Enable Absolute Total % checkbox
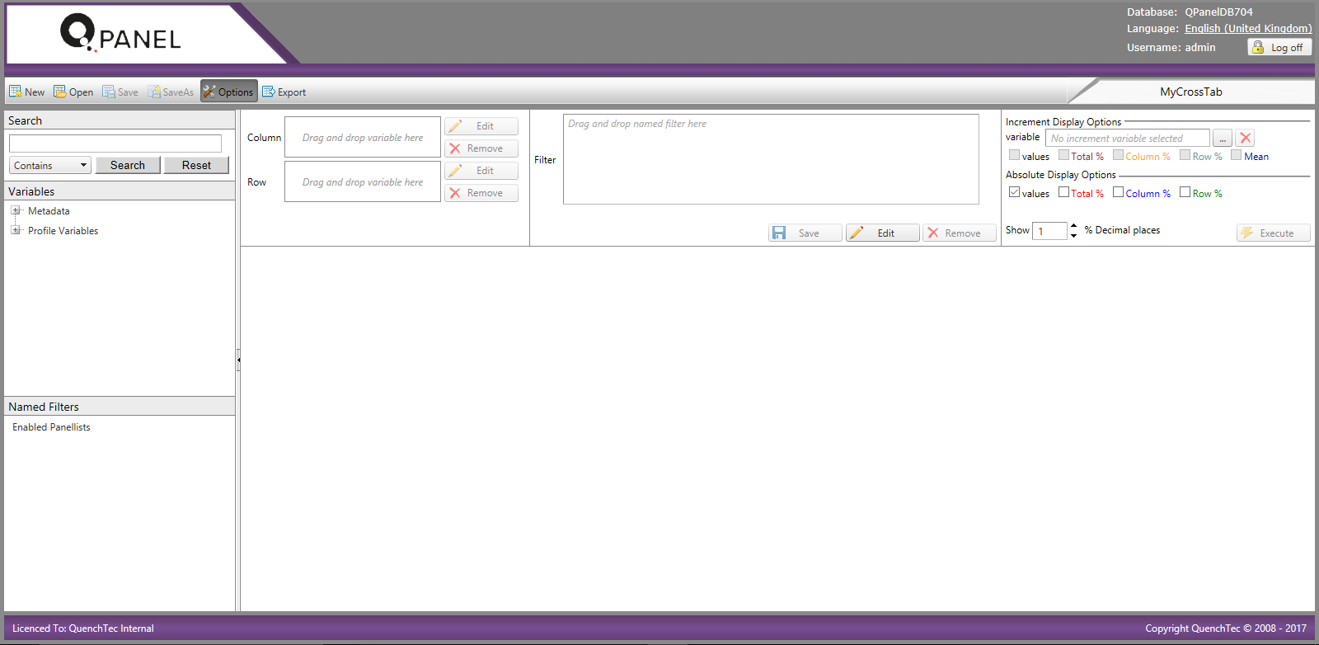 click(1064, 192)
